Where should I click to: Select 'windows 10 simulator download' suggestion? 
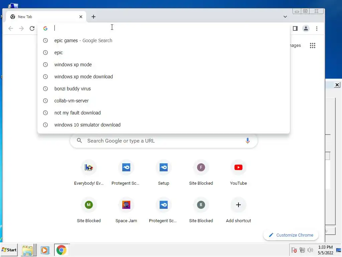(164, 124)
